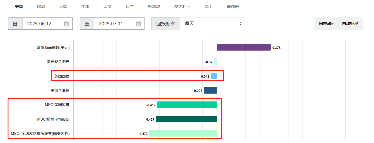The width and height of the screenshot is (374, 143).
Task: Open the start date calendar icon
Action: pyautogui.click(x=67, y=24)
